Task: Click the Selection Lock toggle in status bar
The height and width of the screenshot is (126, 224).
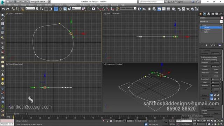Action: coord(107,121)
